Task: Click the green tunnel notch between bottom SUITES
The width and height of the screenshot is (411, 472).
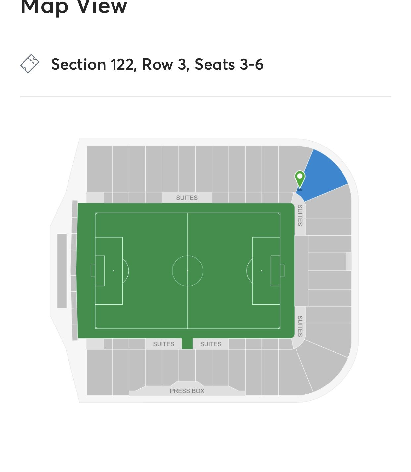Action: (x=187, y=344)
